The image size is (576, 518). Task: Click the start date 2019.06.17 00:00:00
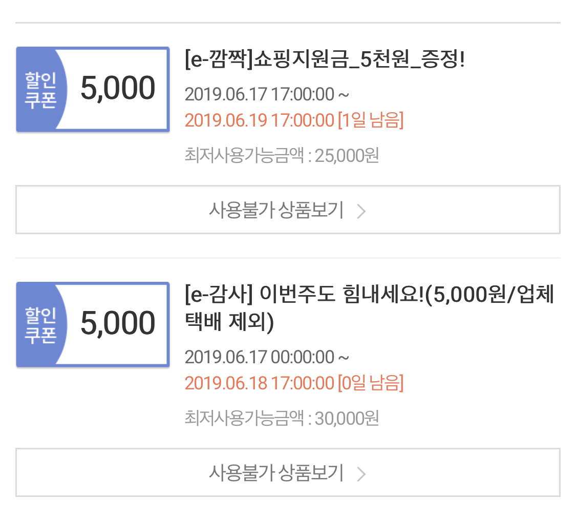click(259, 357)
